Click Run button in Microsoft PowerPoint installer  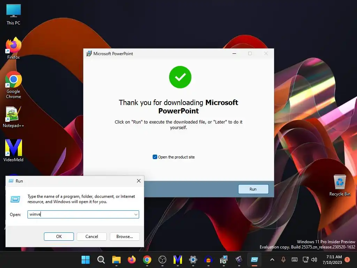pos(253,189)
